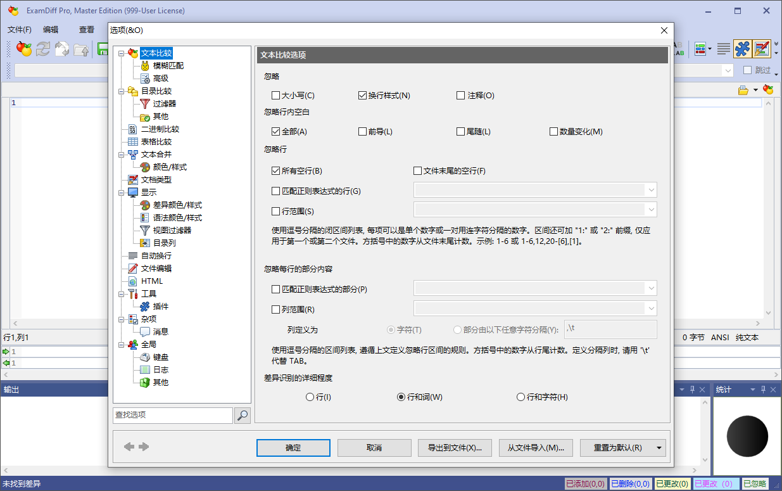Select the 消息 speech bubble icon
This screenshot has height=491, width=782.
pos(145,332)
